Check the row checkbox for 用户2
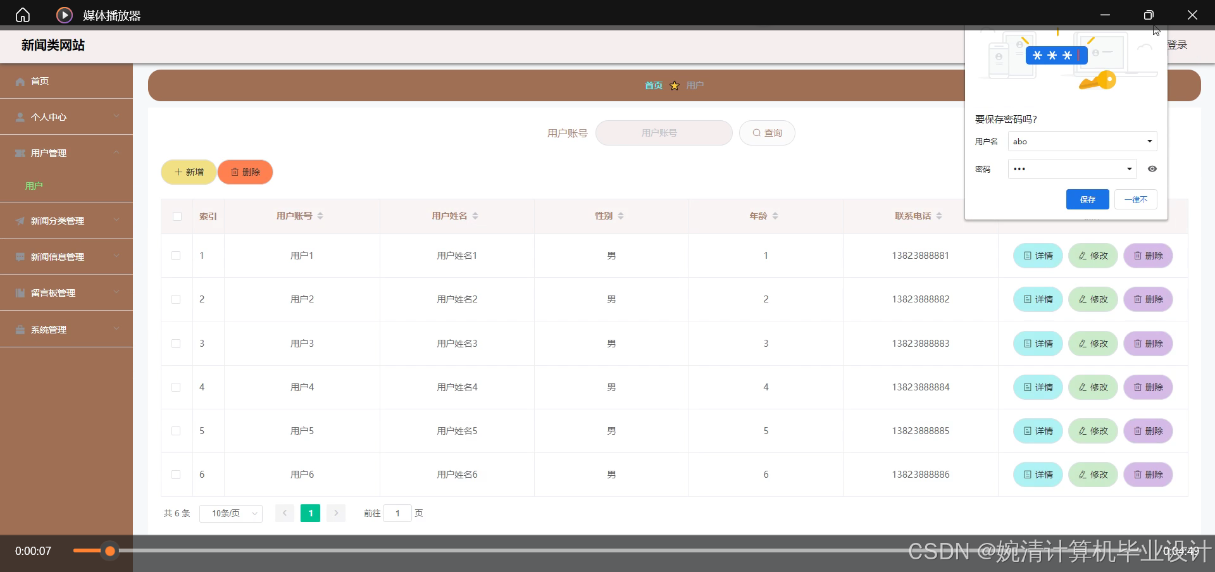The width and height of the screenshot is (1215, 572). [176, 299]
